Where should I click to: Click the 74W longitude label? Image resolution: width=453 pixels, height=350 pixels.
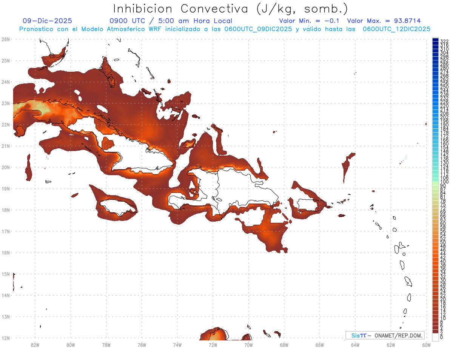(x=177, y=345)
